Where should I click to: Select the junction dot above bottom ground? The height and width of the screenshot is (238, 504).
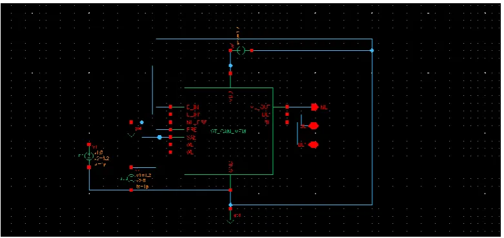(230, 205)
